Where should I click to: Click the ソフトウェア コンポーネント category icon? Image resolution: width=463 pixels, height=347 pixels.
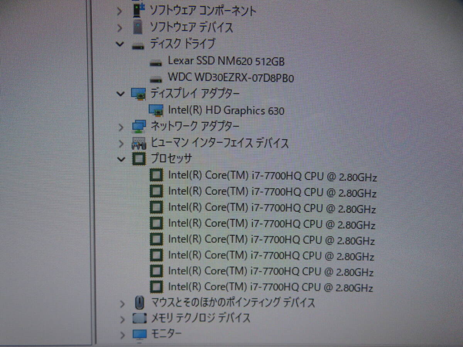pos(138,10)
